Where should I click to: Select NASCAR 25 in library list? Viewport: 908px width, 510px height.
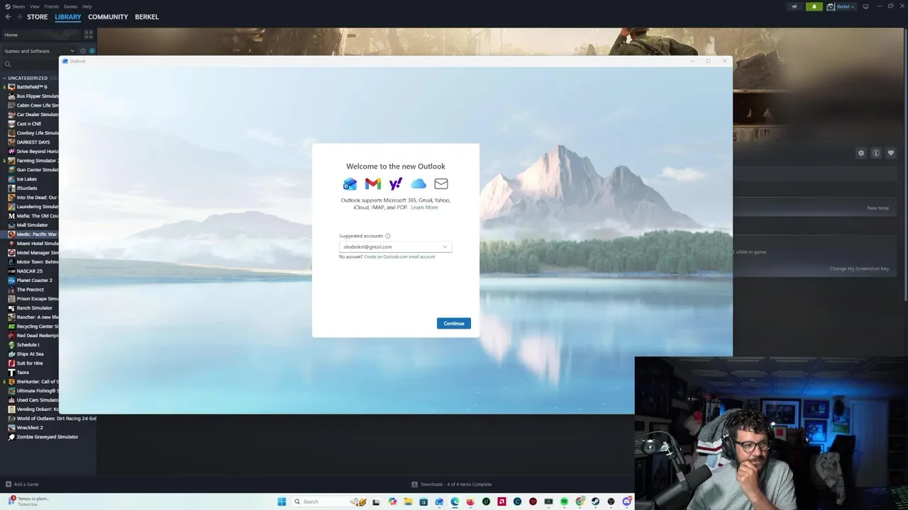(30, 271)
